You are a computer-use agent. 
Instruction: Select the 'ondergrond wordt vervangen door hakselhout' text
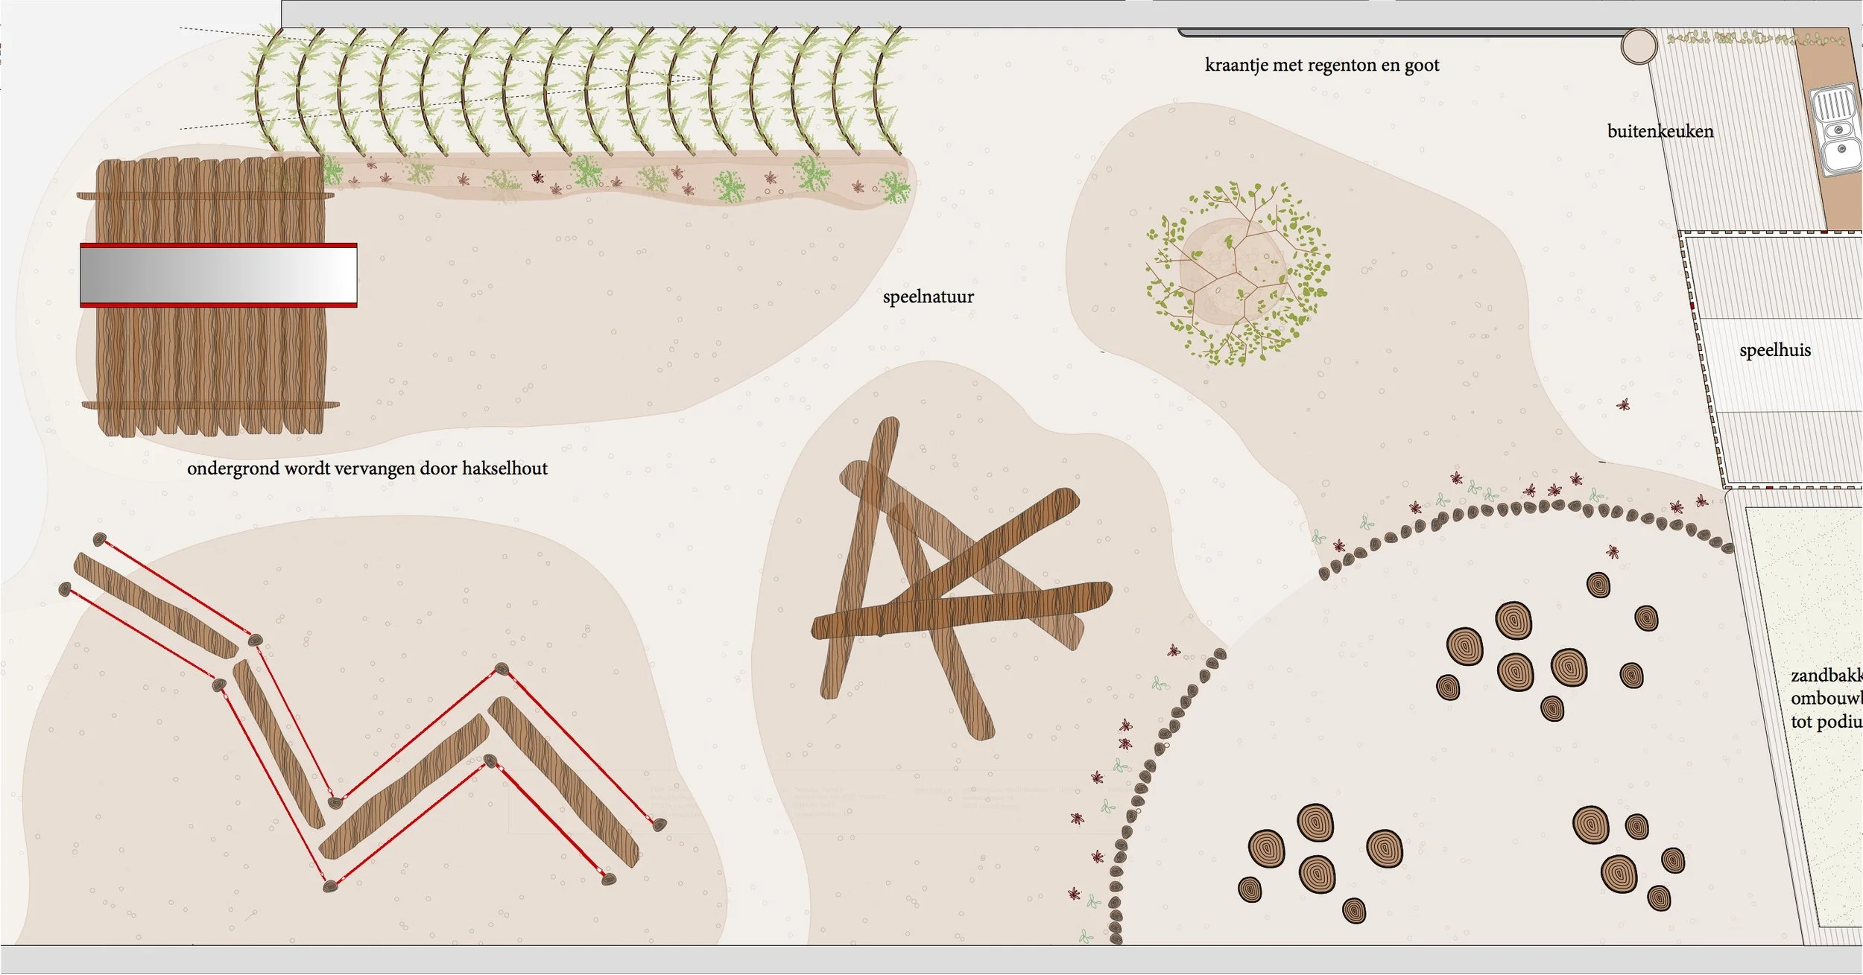[367, 469]
